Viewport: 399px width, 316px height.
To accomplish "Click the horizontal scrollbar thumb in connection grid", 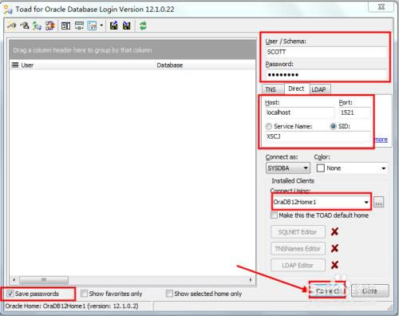I will [44, 280].
